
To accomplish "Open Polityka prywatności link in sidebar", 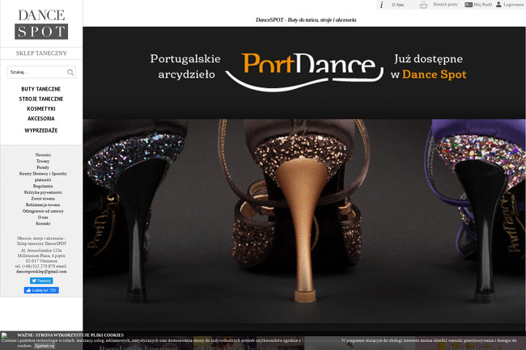I will [43, 192].
